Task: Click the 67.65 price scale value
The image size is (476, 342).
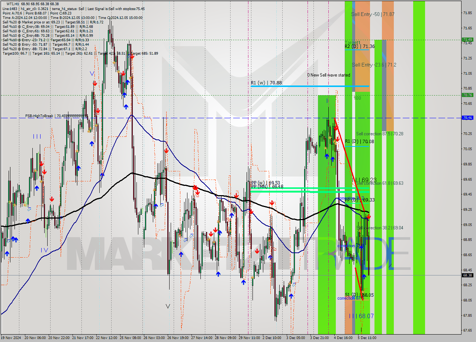Action: [467, 330]
